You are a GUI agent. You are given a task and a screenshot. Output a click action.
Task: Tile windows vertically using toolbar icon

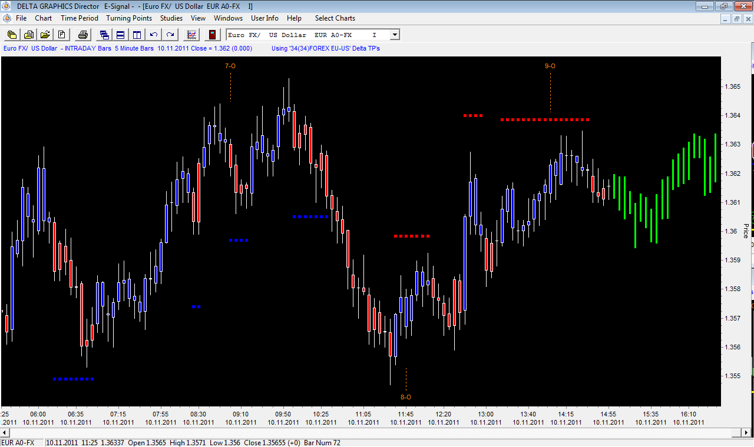tap(137, 35)
